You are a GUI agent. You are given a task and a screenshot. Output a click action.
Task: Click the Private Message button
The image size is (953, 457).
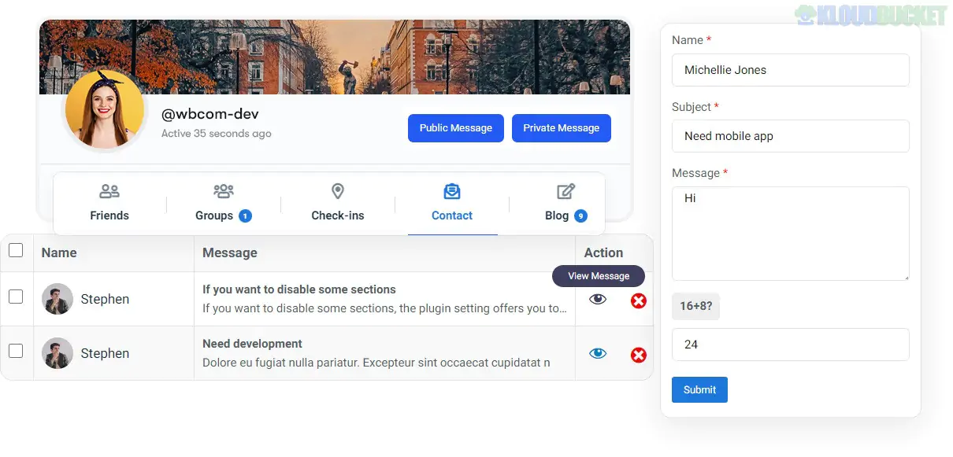[561, 127]
